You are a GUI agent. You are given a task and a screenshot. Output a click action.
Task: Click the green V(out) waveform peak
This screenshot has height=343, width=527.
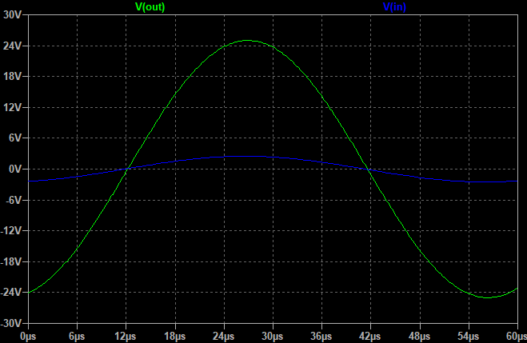point(247,40)
